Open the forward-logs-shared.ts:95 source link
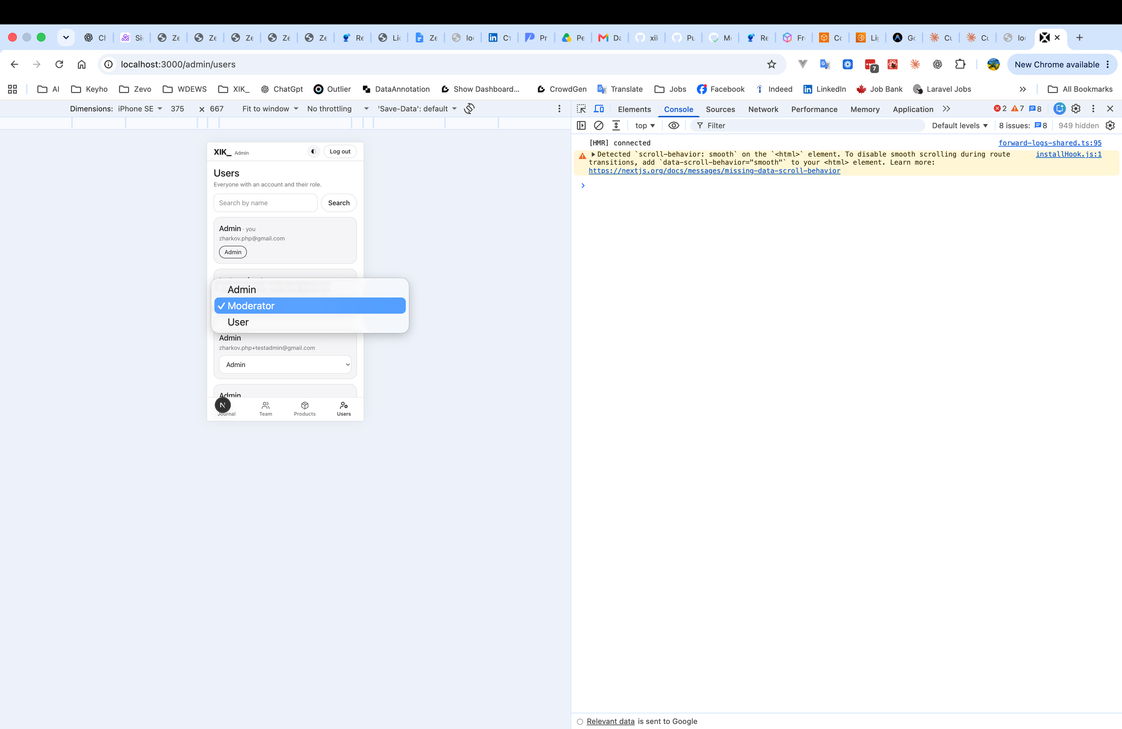1122x729 pixels. click(x=1050, y=143)
